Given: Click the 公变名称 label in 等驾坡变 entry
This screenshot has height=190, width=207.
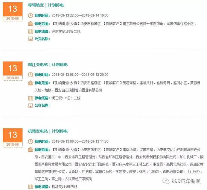Looking at the screenshot, I should click(42, 39).
